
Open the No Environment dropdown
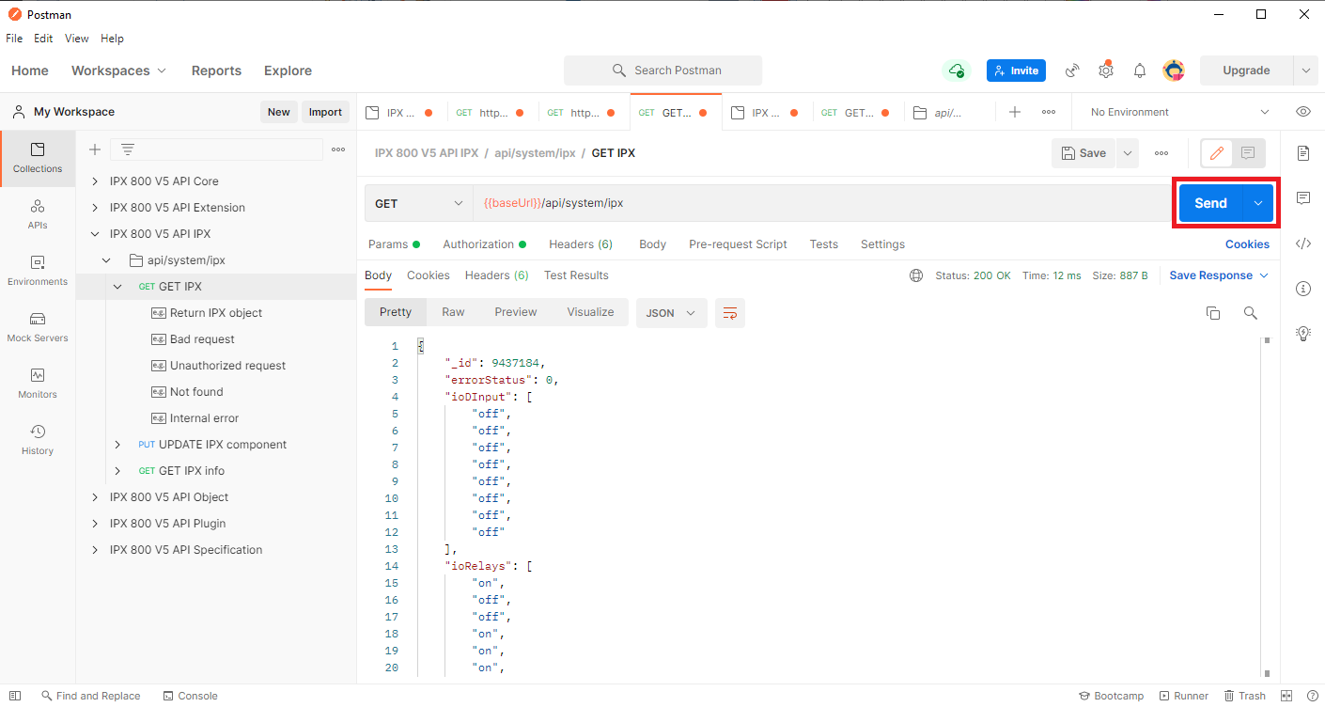(x=1179, y=112)
